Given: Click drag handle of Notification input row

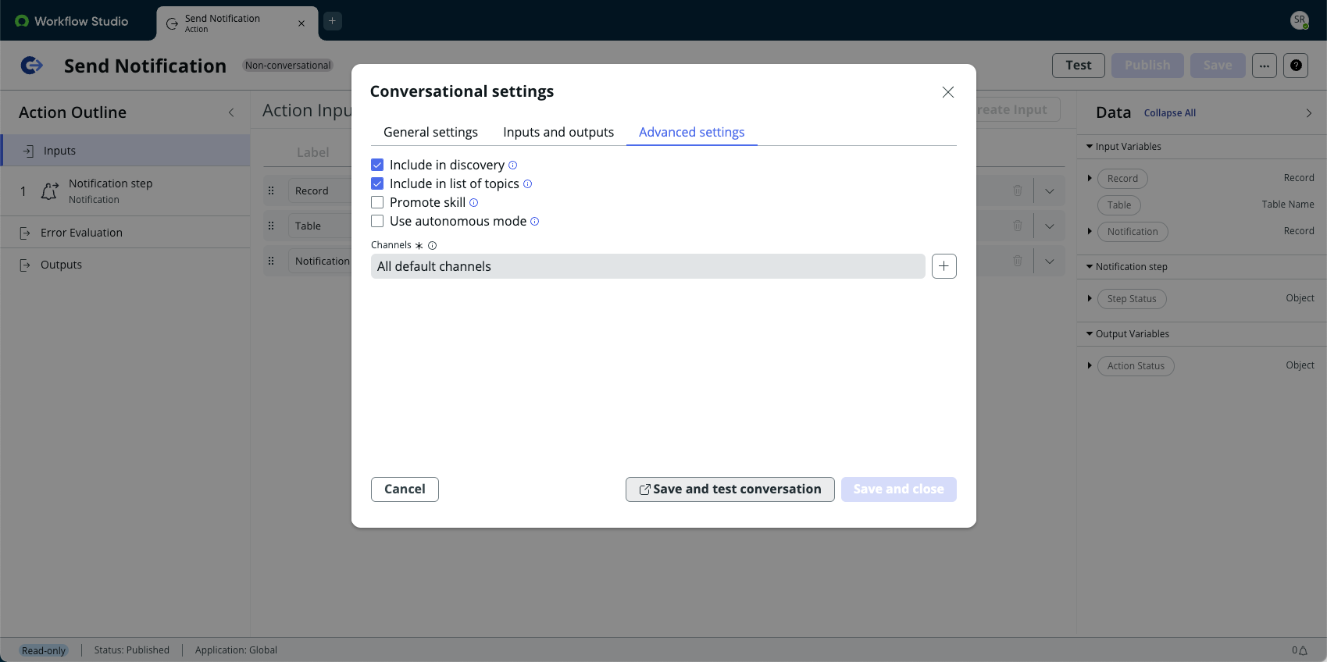Looking at the screenshot, I should click(271, 261).
